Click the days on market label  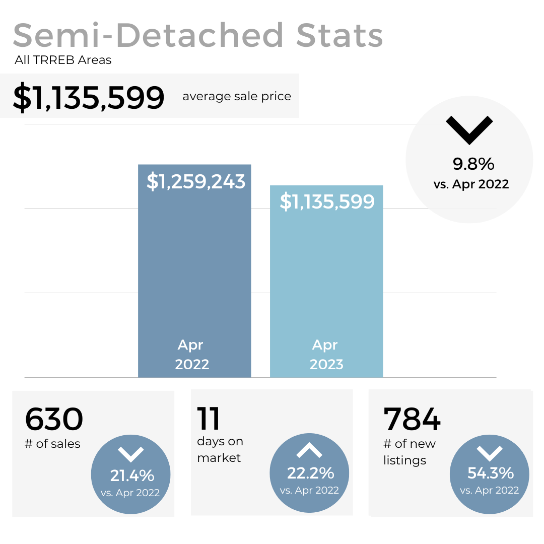pyautogui.click(x=220, y=449)
